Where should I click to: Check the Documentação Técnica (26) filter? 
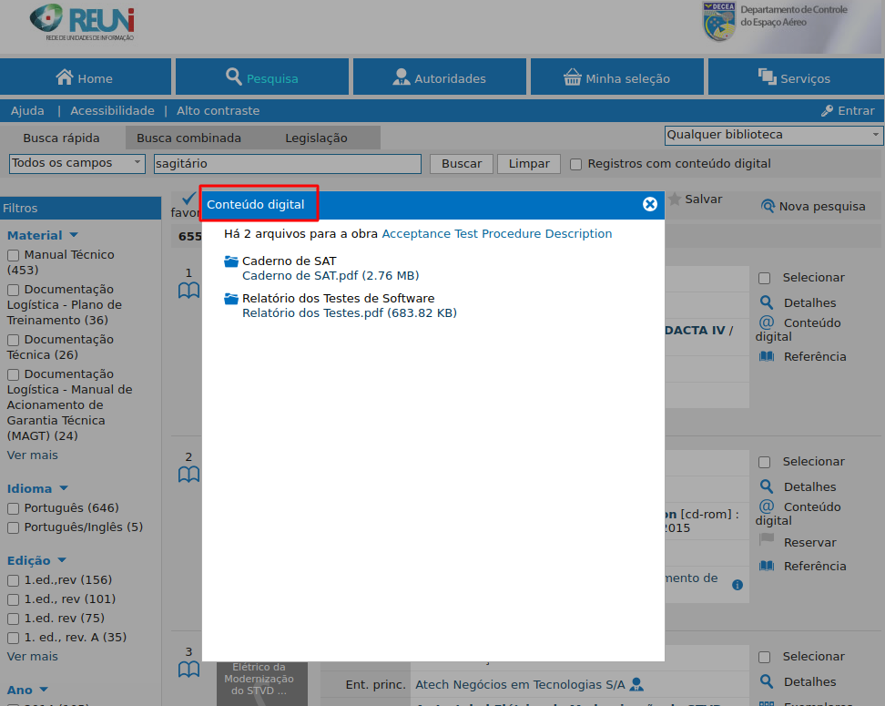pos(13,340)
